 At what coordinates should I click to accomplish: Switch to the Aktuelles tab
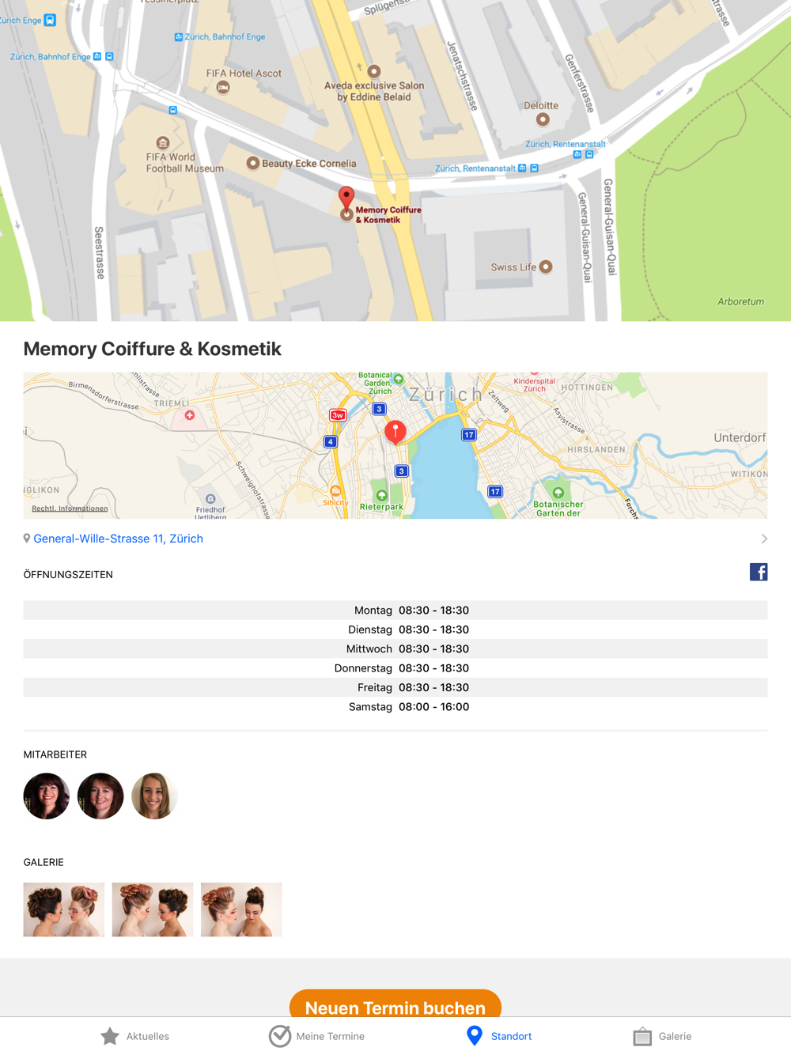[135, 1036]
